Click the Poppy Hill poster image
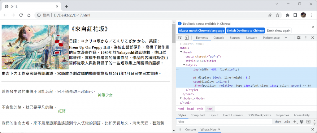Viewport: 317px width, 133px height. click(x=35, y=47)
